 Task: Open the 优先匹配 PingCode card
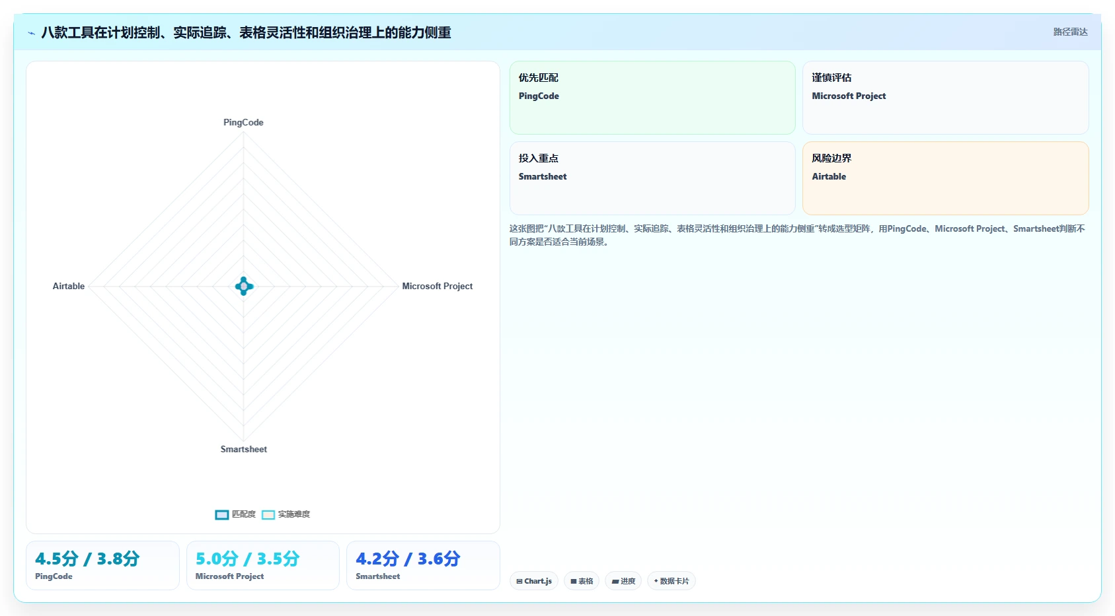[x=652, y=98]
